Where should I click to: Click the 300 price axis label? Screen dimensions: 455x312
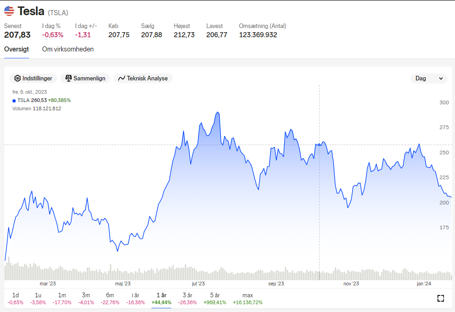tap(444, 102)
